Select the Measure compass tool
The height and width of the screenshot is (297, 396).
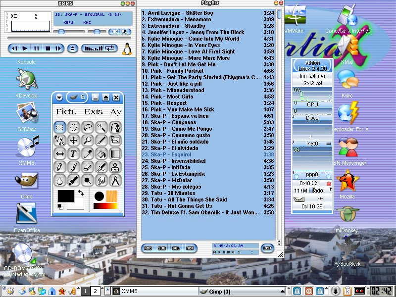point(115,181)
